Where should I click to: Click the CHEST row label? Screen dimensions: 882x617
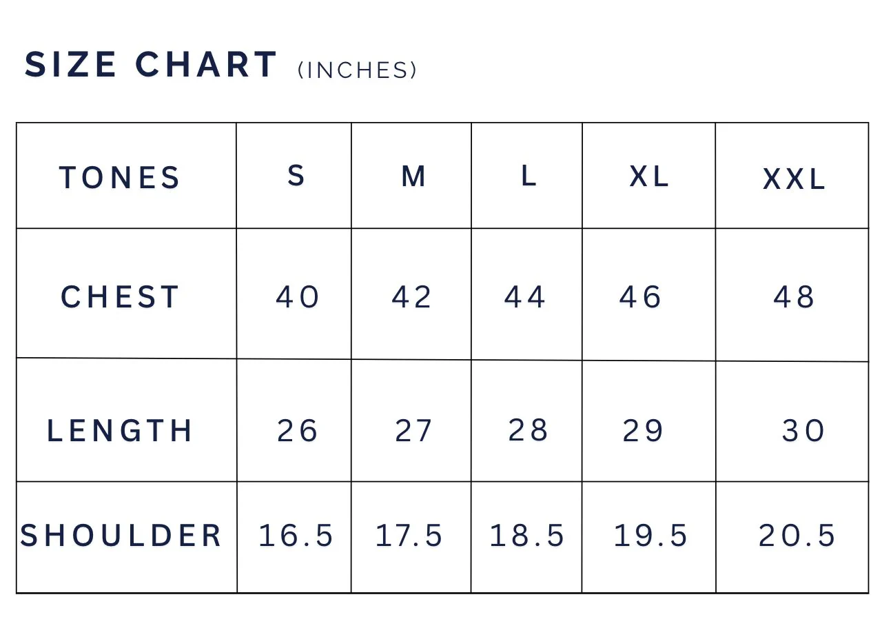click(x=120, y=298)
